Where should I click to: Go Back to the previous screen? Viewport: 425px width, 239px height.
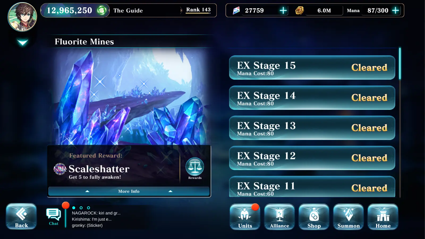(21, 216)
